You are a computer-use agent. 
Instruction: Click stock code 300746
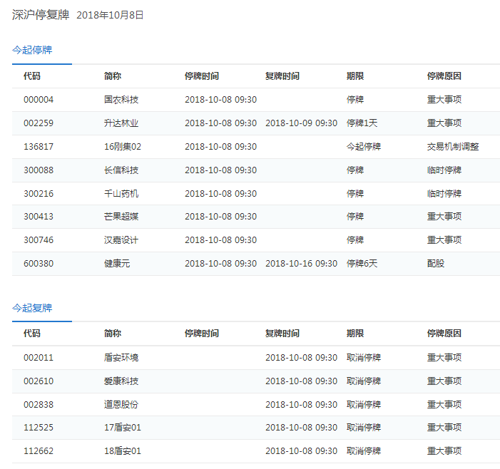[x=39, y=240]
